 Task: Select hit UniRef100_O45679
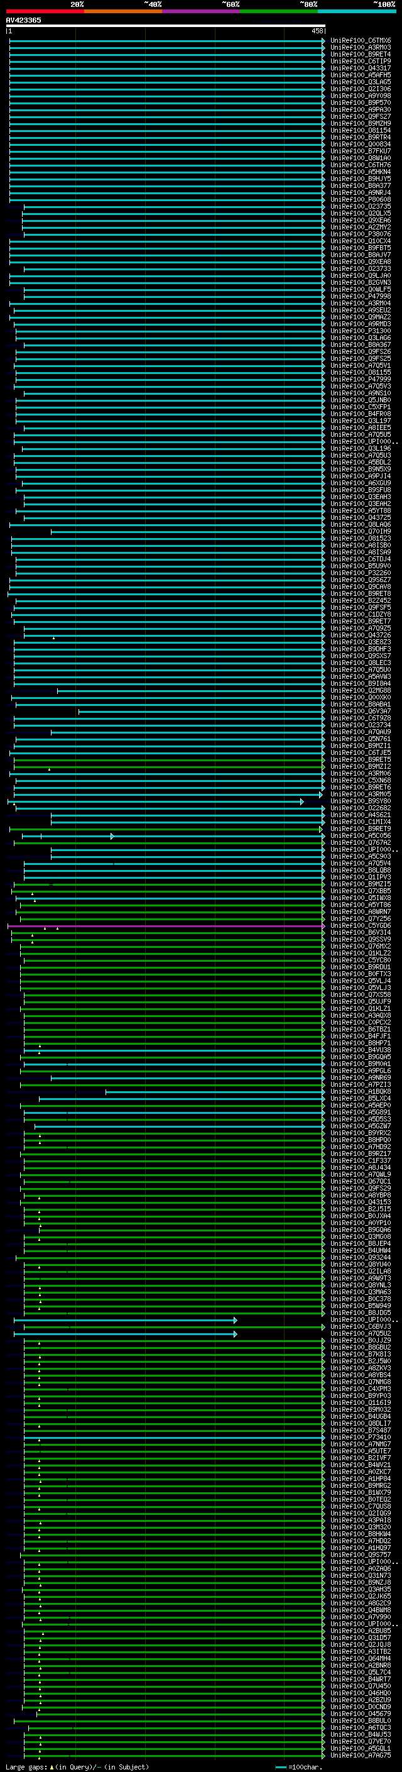click(x=360, y=1714)
